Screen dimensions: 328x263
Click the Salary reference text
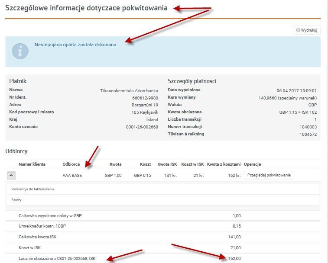point(16,200)
